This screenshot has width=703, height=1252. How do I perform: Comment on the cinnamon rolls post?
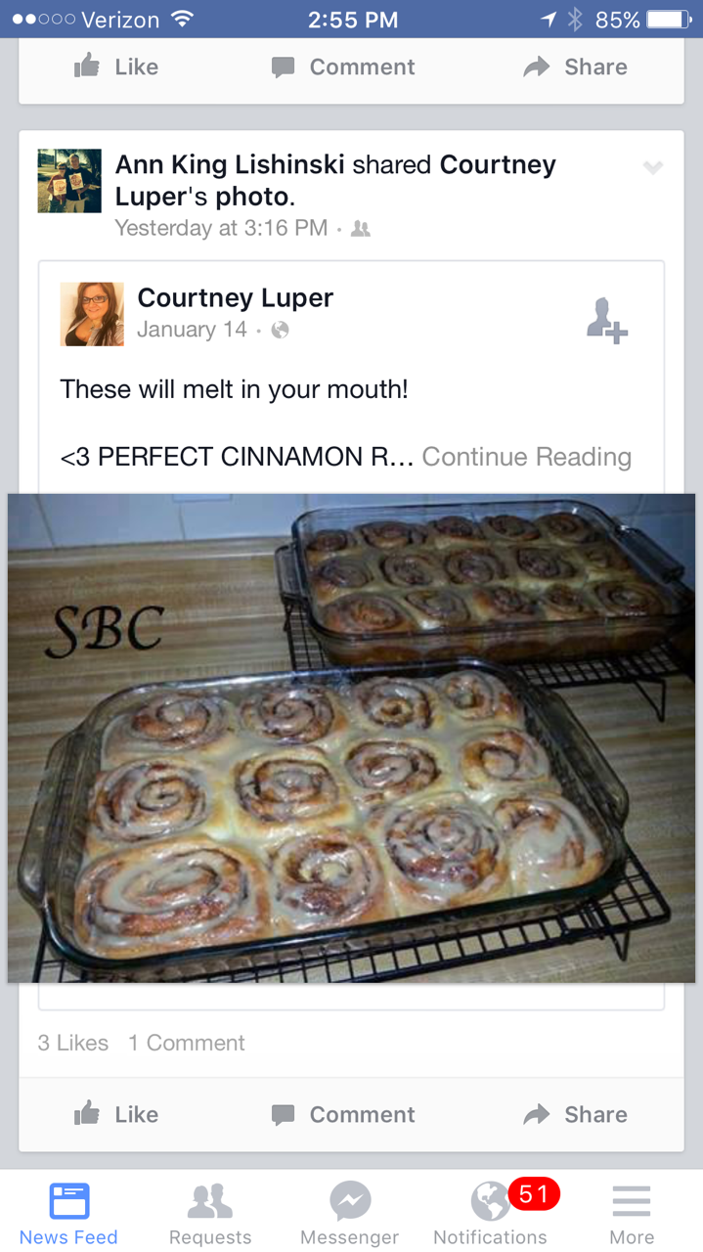343,1114
